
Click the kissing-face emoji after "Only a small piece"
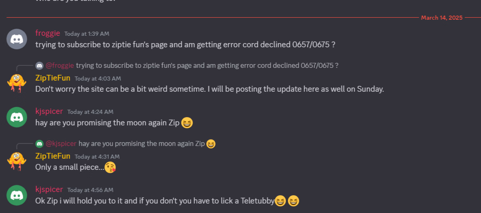[110, 167]
